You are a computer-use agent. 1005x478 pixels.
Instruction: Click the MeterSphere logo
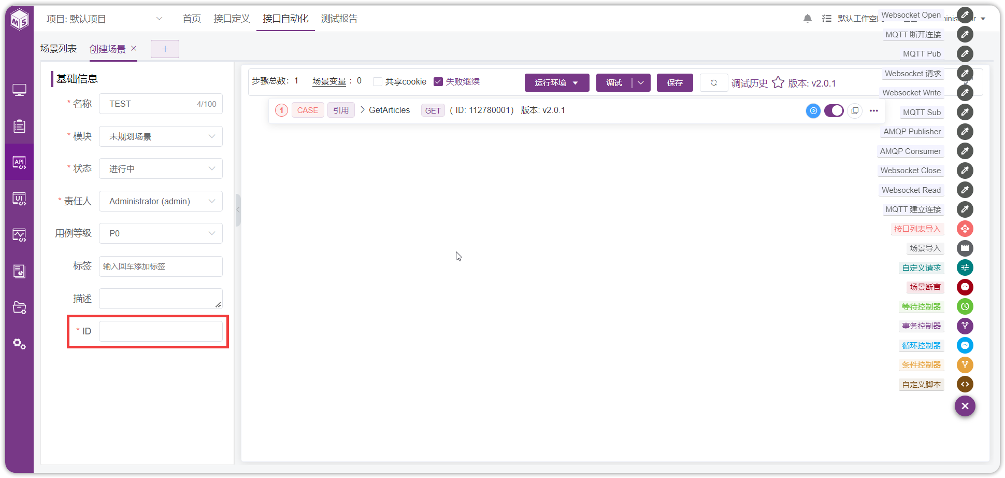[20, 20]
